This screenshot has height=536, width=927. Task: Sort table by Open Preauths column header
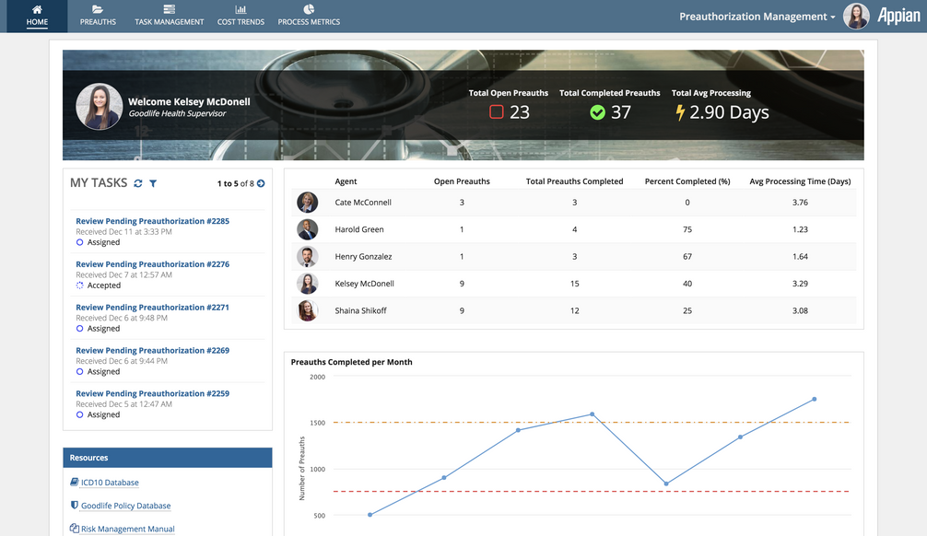(x=462, y=181)
